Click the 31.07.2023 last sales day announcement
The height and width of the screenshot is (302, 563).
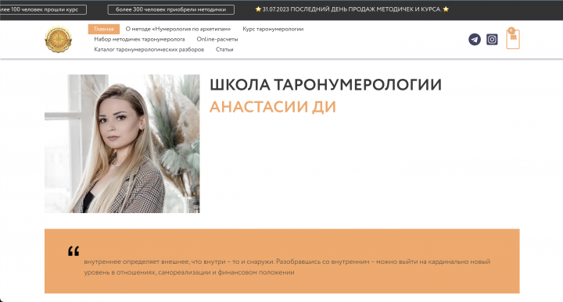coord(352,9)
